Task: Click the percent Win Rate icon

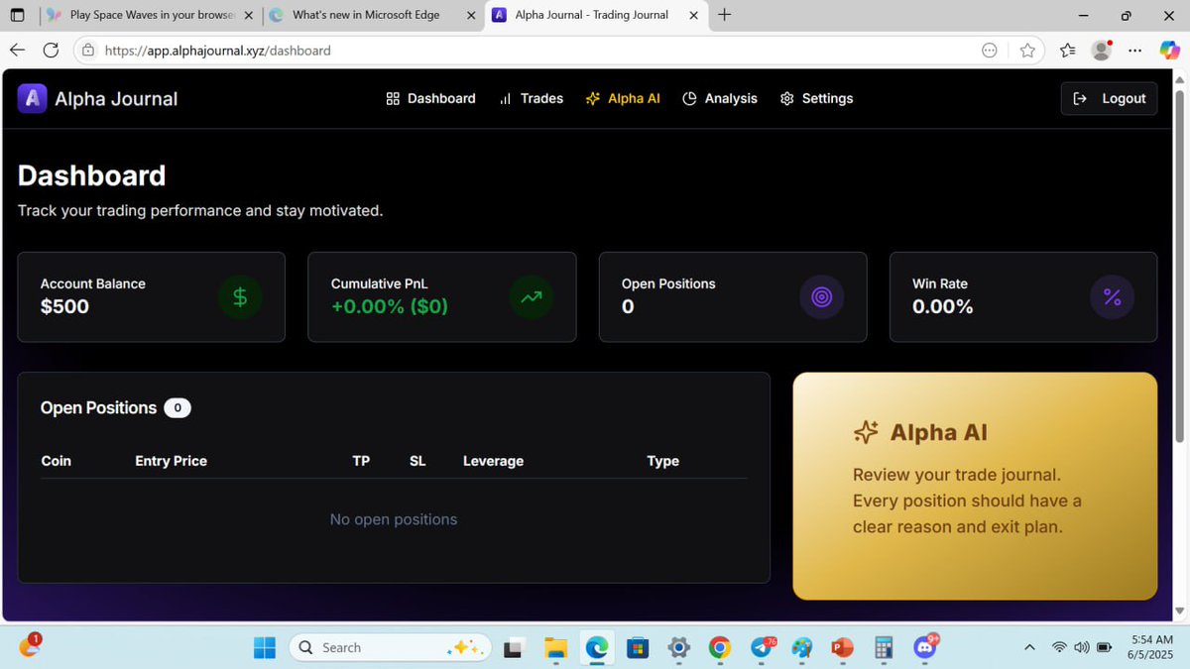Action: point(1112,296)
